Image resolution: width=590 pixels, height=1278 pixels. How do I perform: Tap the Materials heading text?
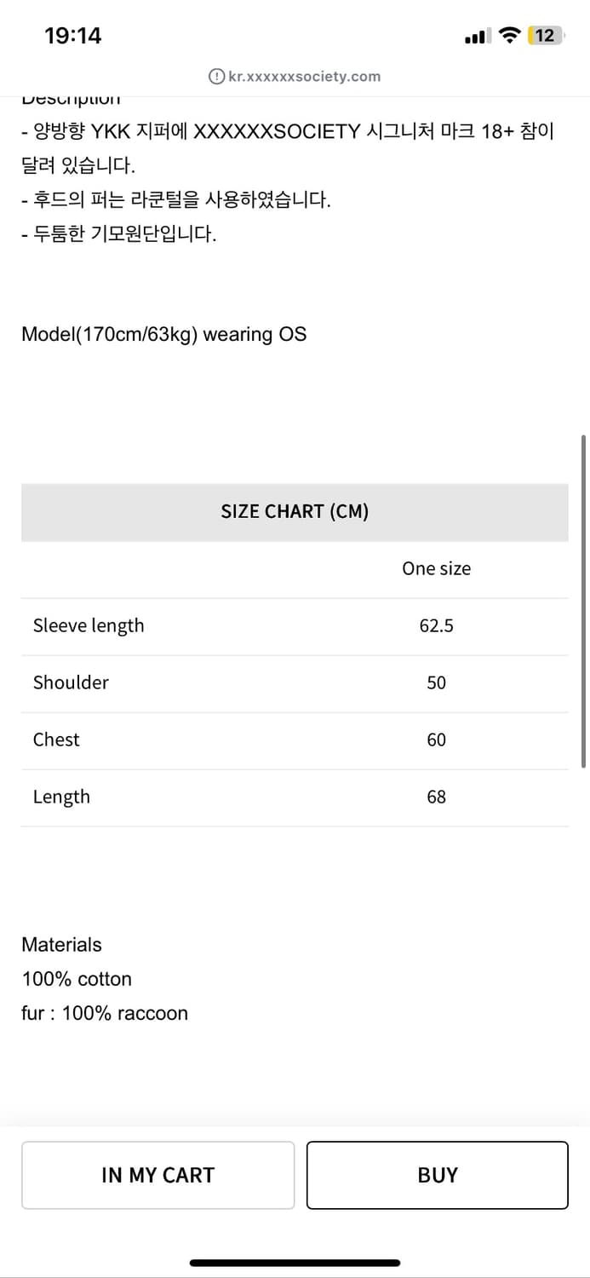click(x=61, y=945)
